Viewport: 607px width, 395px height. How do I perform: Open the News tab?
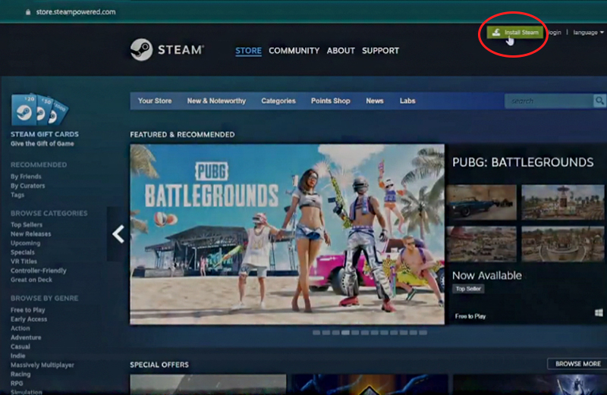[x=375, y=101]
